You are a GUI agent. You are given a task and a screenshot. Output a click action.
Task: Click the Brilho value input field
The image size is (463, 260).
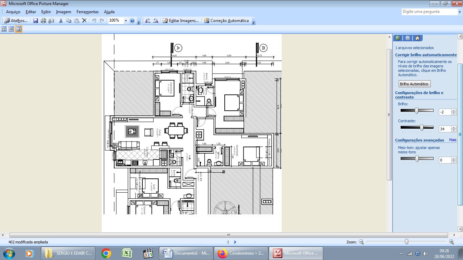coord(445,112)
